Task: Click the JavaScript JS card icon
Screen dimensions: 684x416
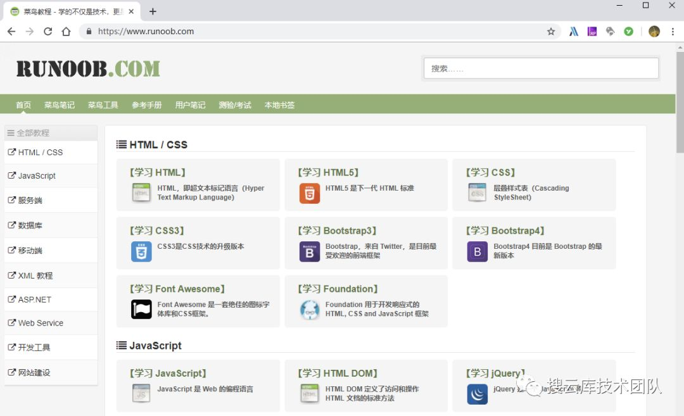Action: coord(141,393)
